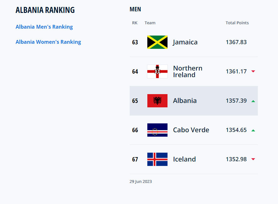Select the Cabo Verde team name
This screenshot has width=278, height=204.
coord(191,130)
